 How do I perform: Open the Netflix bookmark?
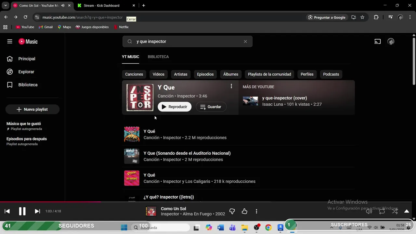pyautogui.click(x=121, y=27)
